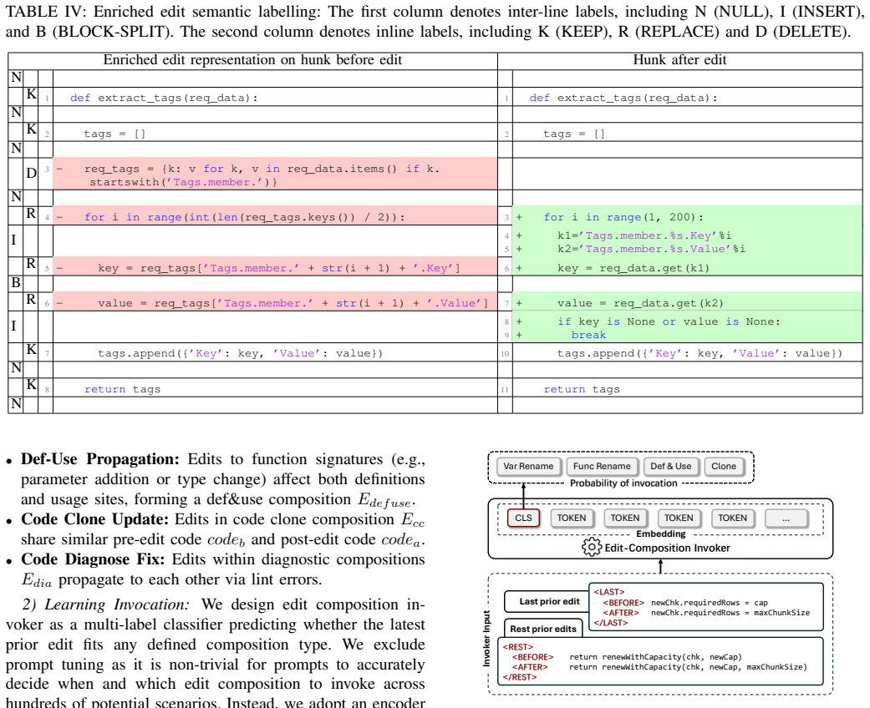The height and width of the screenshot is (708, 870).
Task: Click the added 'break' line
Action: (x=588, y=335)
